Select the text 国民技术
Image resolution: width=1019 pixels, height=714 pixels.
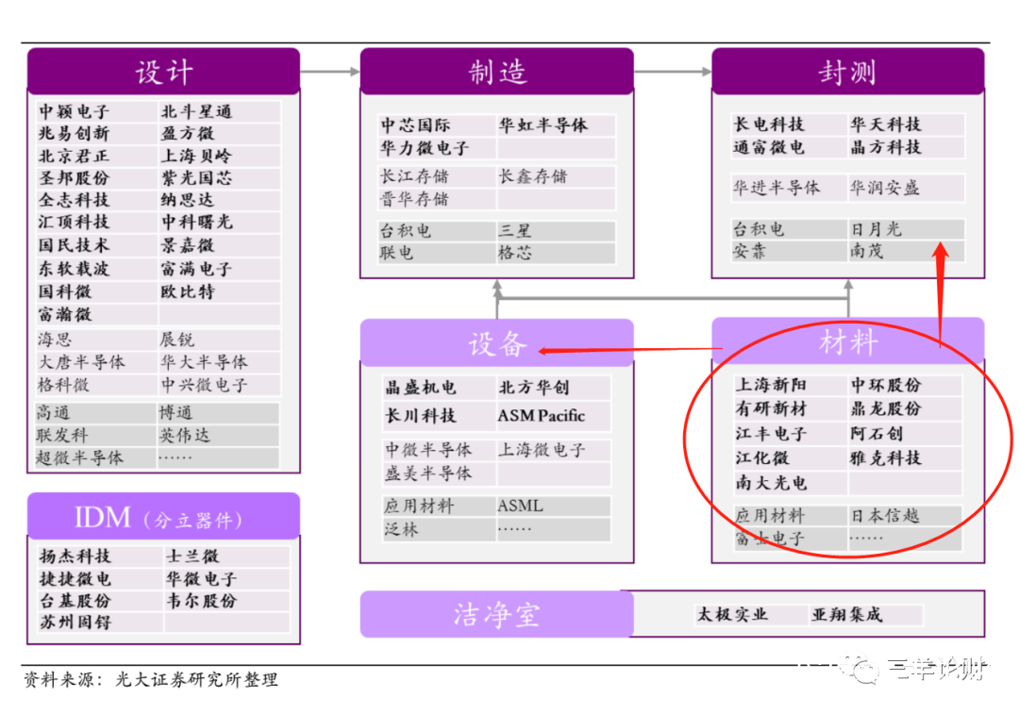point(75,245)
